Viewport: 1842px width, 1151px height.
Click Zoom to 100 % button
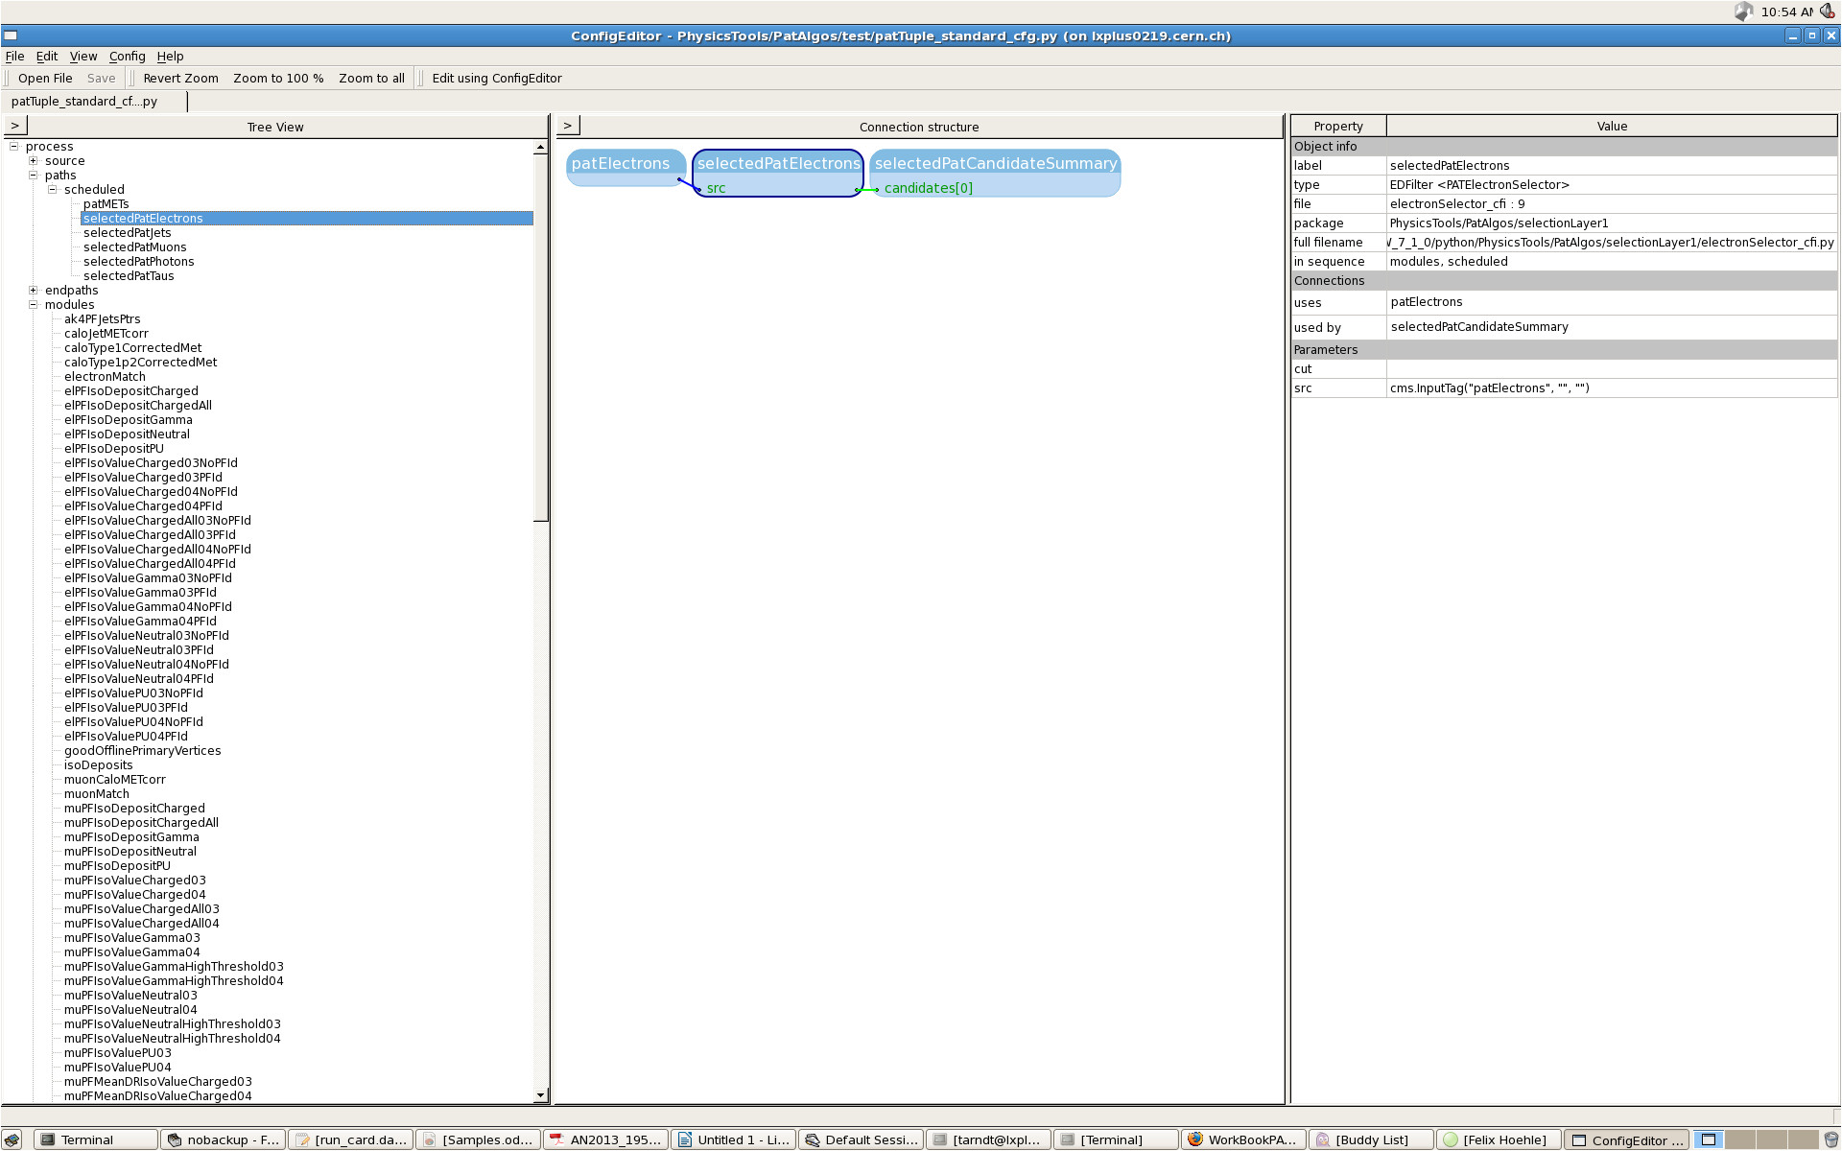(278, 79)
